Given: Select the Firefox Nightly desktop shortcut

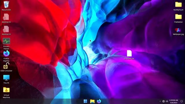Looking at the screenshot, I should 6,56.
